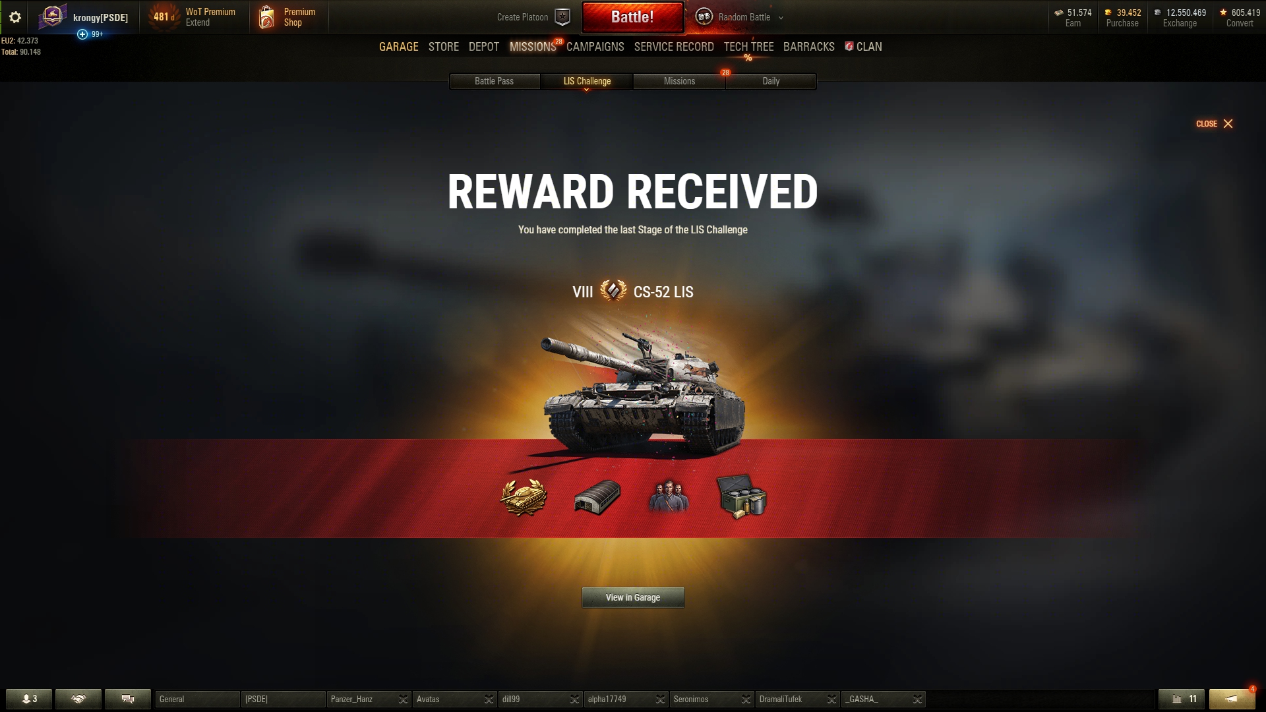Close the reward received screen
The image size is (1266, 712).
point(1215,124)
